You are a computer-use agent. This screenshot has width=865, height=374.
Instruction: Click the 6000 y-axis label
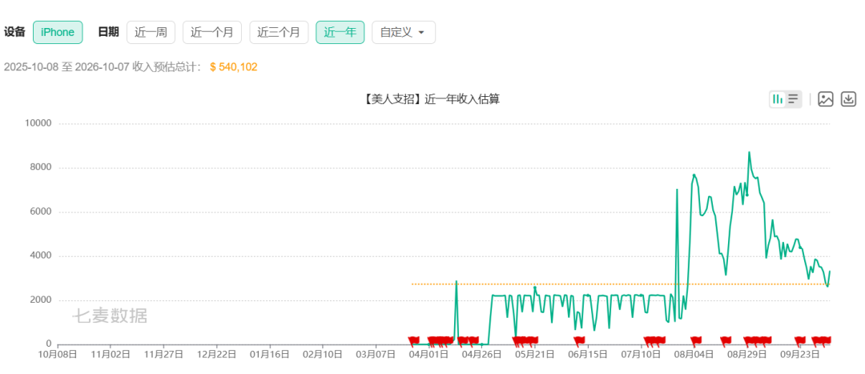click(x=41, y=211)
